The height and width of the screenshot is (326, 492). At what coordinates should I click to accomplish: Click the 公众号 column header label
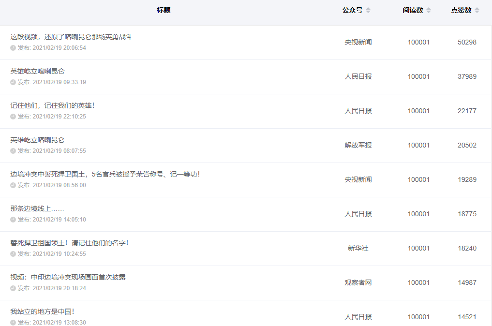[352, 10]
